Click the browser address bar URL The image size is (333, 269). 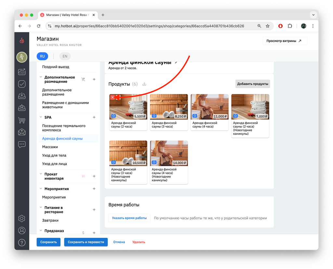tap(149, 26)
